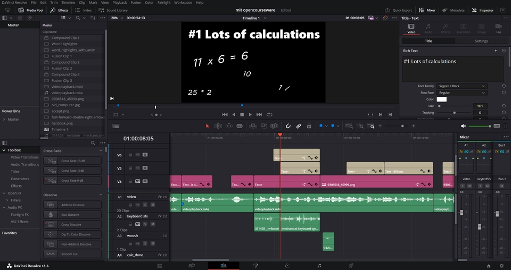Mute the keyboard sfx track A2
The image size is (511, 270).
[153, 224]
